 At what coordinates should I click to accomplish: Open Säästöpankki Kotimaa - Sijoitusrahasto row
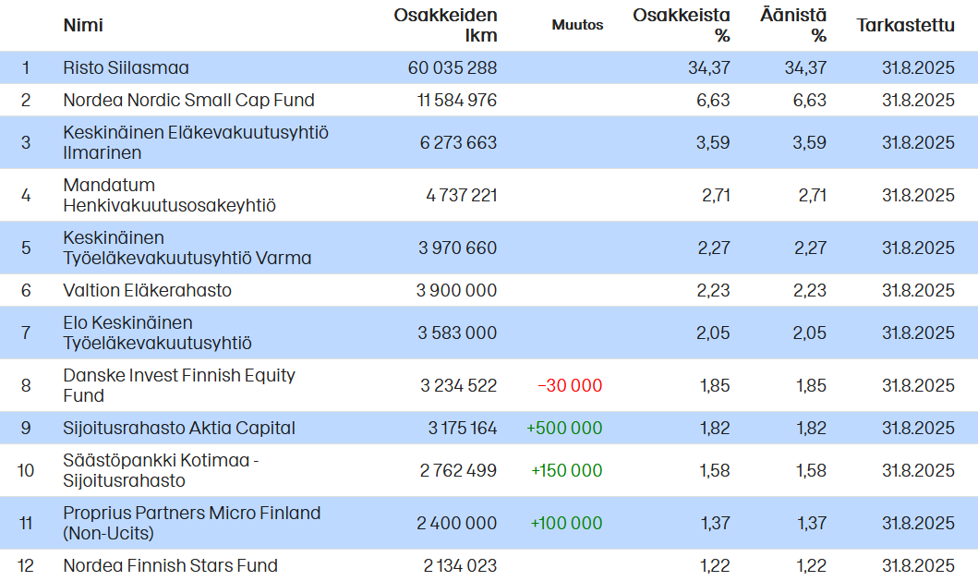[161, 470]
